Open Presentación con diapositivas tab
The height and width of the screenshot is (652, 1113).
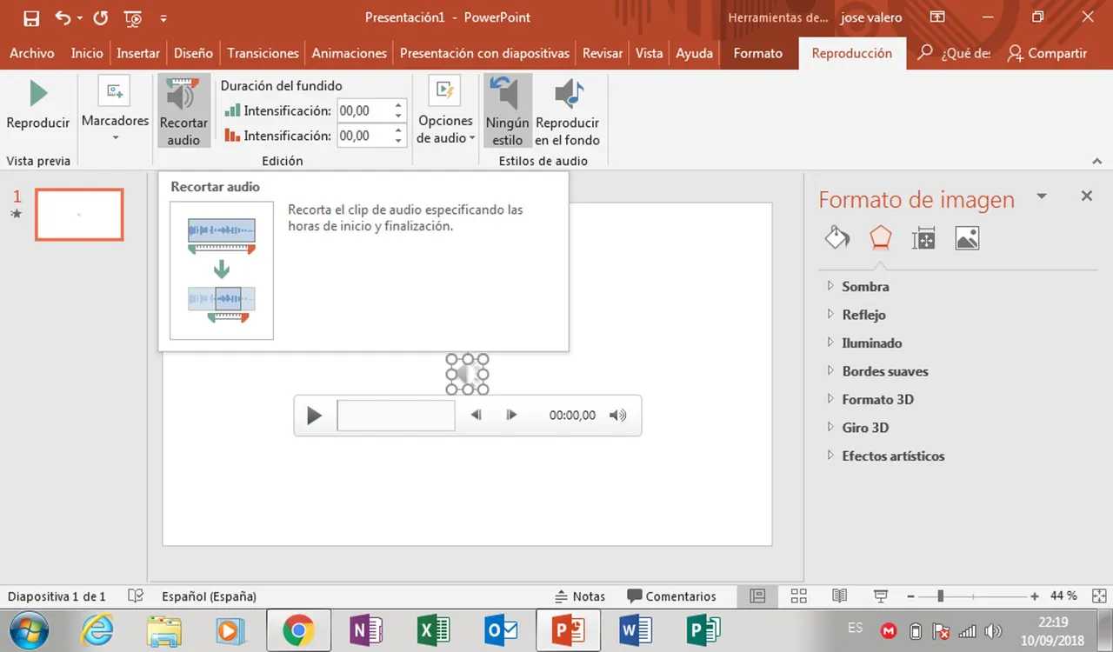pos(485,53)
